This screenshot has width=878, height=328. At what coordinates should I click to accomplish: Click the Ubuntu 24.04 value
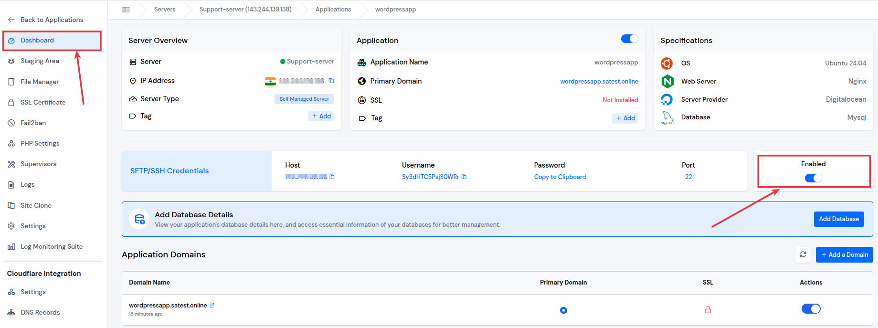[846, 63]
